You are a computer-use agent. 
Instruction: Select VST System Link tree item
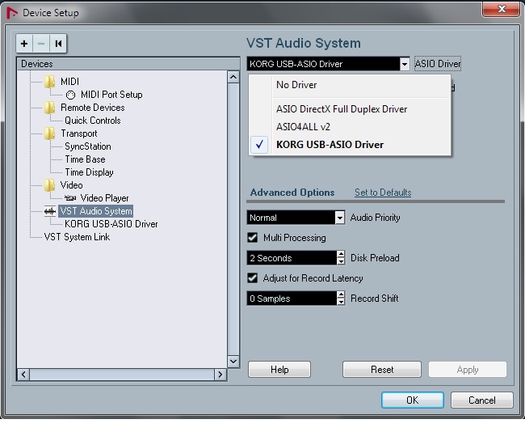[x=77, y=237]
